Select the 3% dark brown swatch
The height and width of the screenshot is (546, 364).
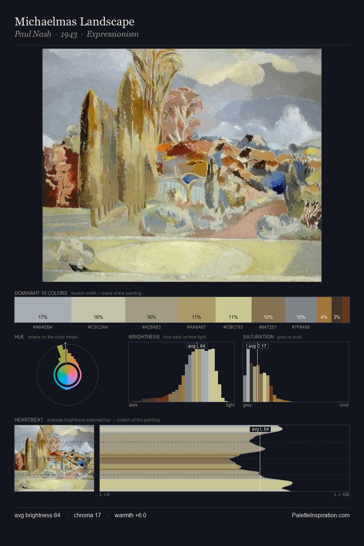[337, 310]
